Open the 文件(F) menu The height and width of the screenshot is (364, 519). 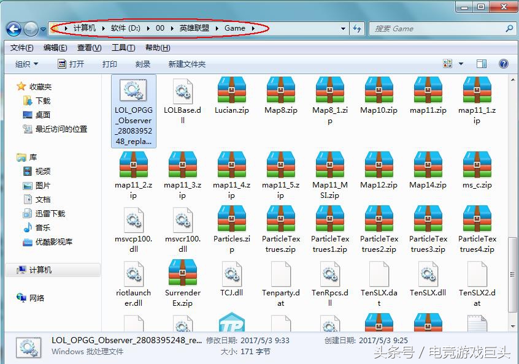pyautogui.click(x=21, y=48)
